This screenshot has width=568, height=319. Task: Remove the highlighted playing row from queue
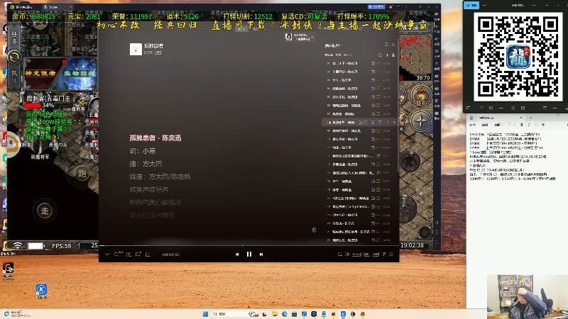(x=394, y=122)
